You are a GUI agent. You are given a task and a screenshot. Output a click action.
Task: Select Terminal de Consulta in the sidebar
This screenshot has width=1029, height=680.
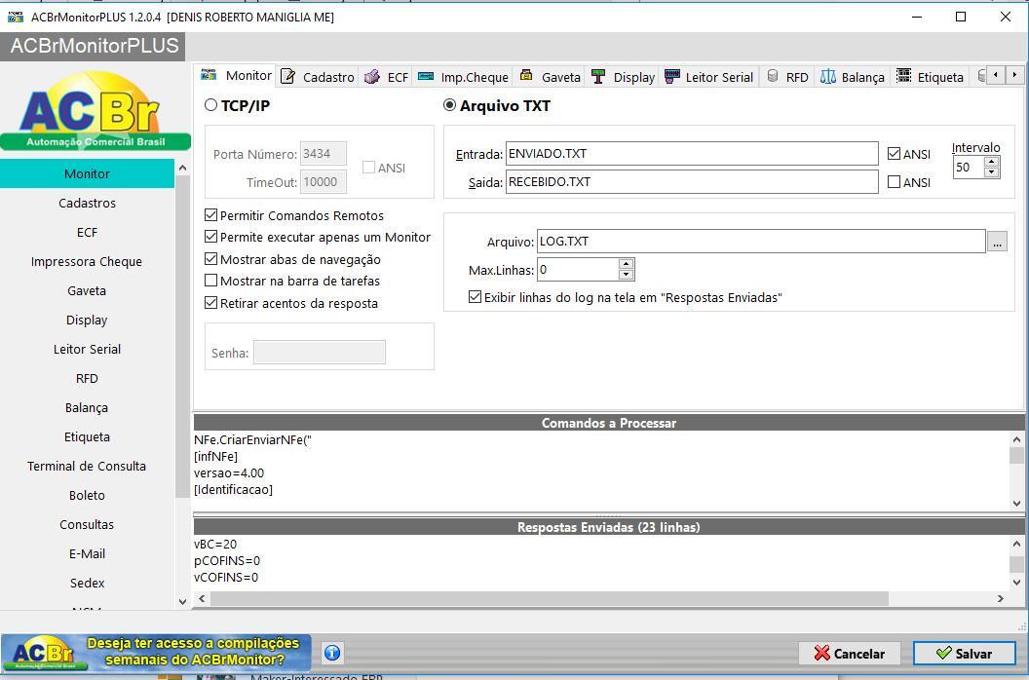(x=88, y=466)
